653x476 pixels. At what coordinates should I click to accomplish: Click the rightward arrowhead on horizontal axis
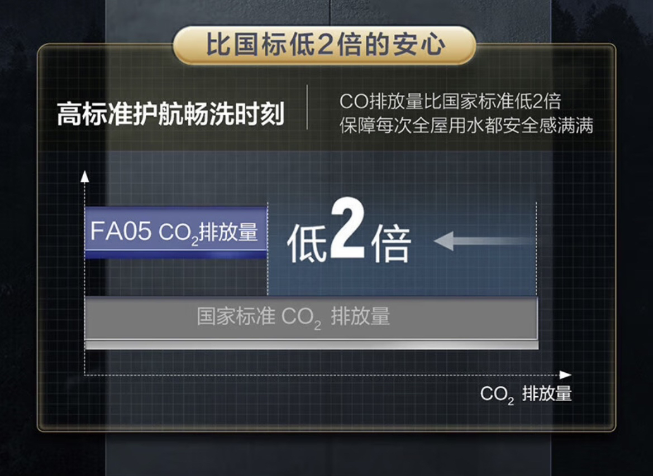[x=565, y=375]
